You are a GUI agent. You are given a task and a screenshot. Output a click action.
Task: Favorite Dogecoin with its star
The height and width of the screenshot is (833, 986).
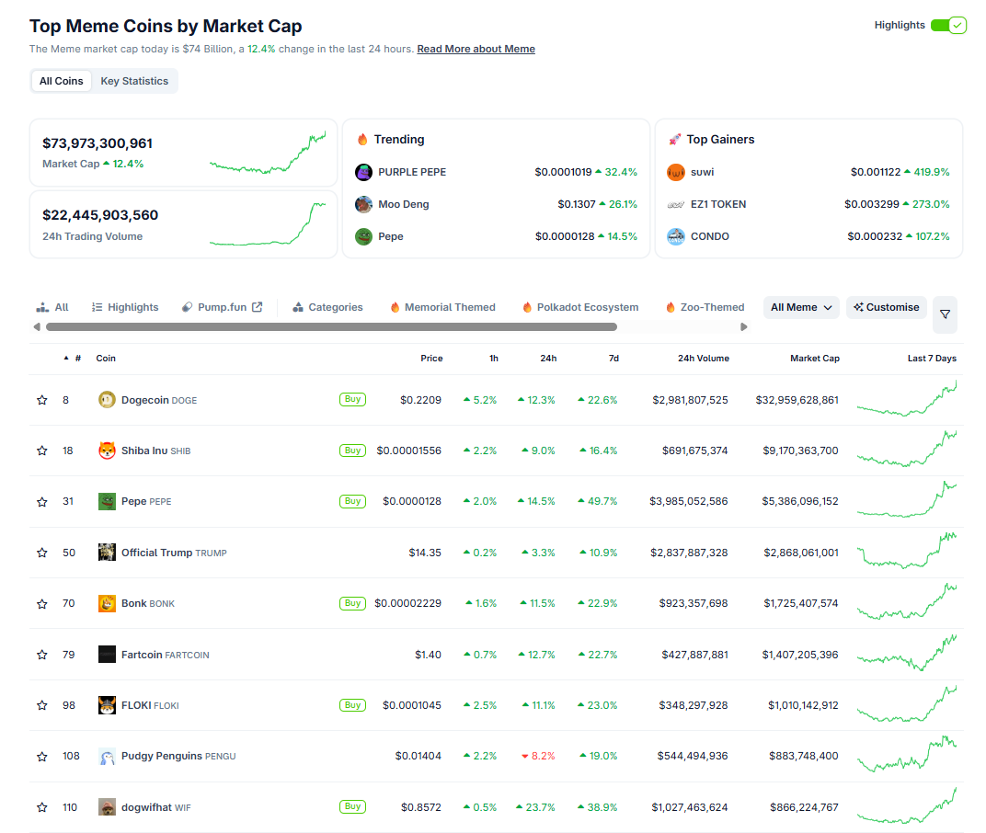pyautogui.click(x=42, y=400)
